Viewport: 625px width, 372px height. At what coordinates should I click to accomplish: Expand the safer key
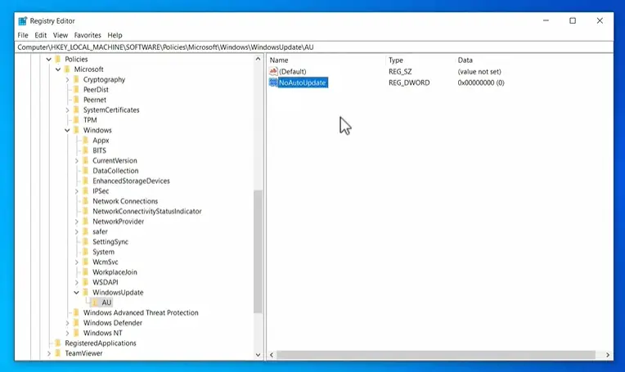77,232
